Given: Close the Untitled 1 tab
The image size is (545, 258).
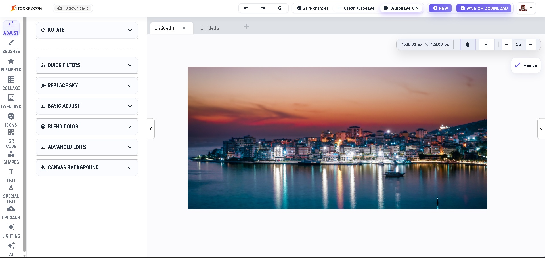Looking at the screenshot, I should pos(184,28).
